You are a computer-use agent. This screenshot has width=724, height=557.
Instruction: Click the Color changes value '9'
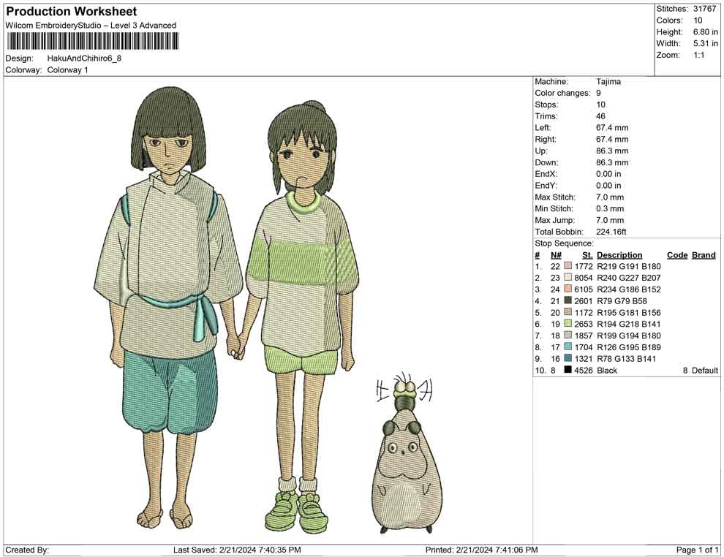tap(598, 94)
